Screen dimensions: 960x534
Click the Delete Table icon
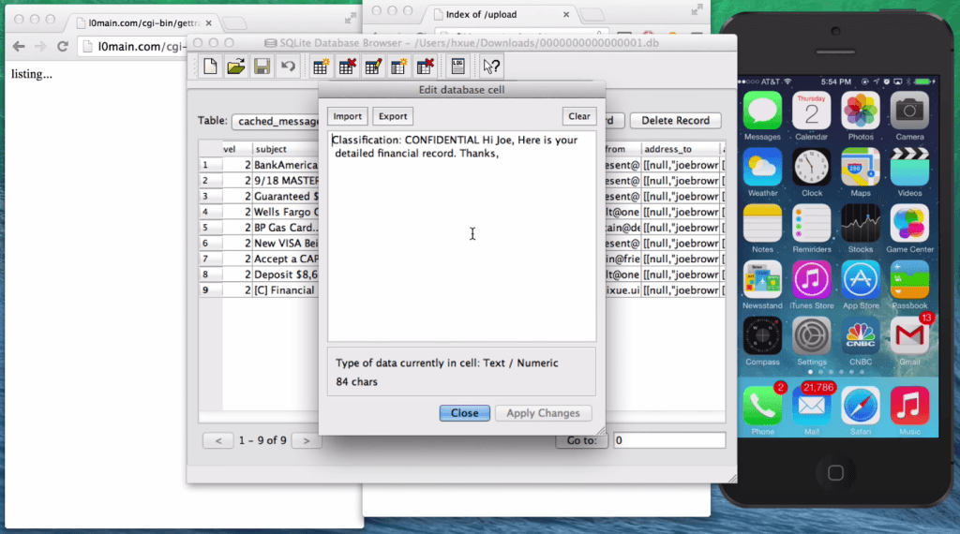tap(347, 67)
